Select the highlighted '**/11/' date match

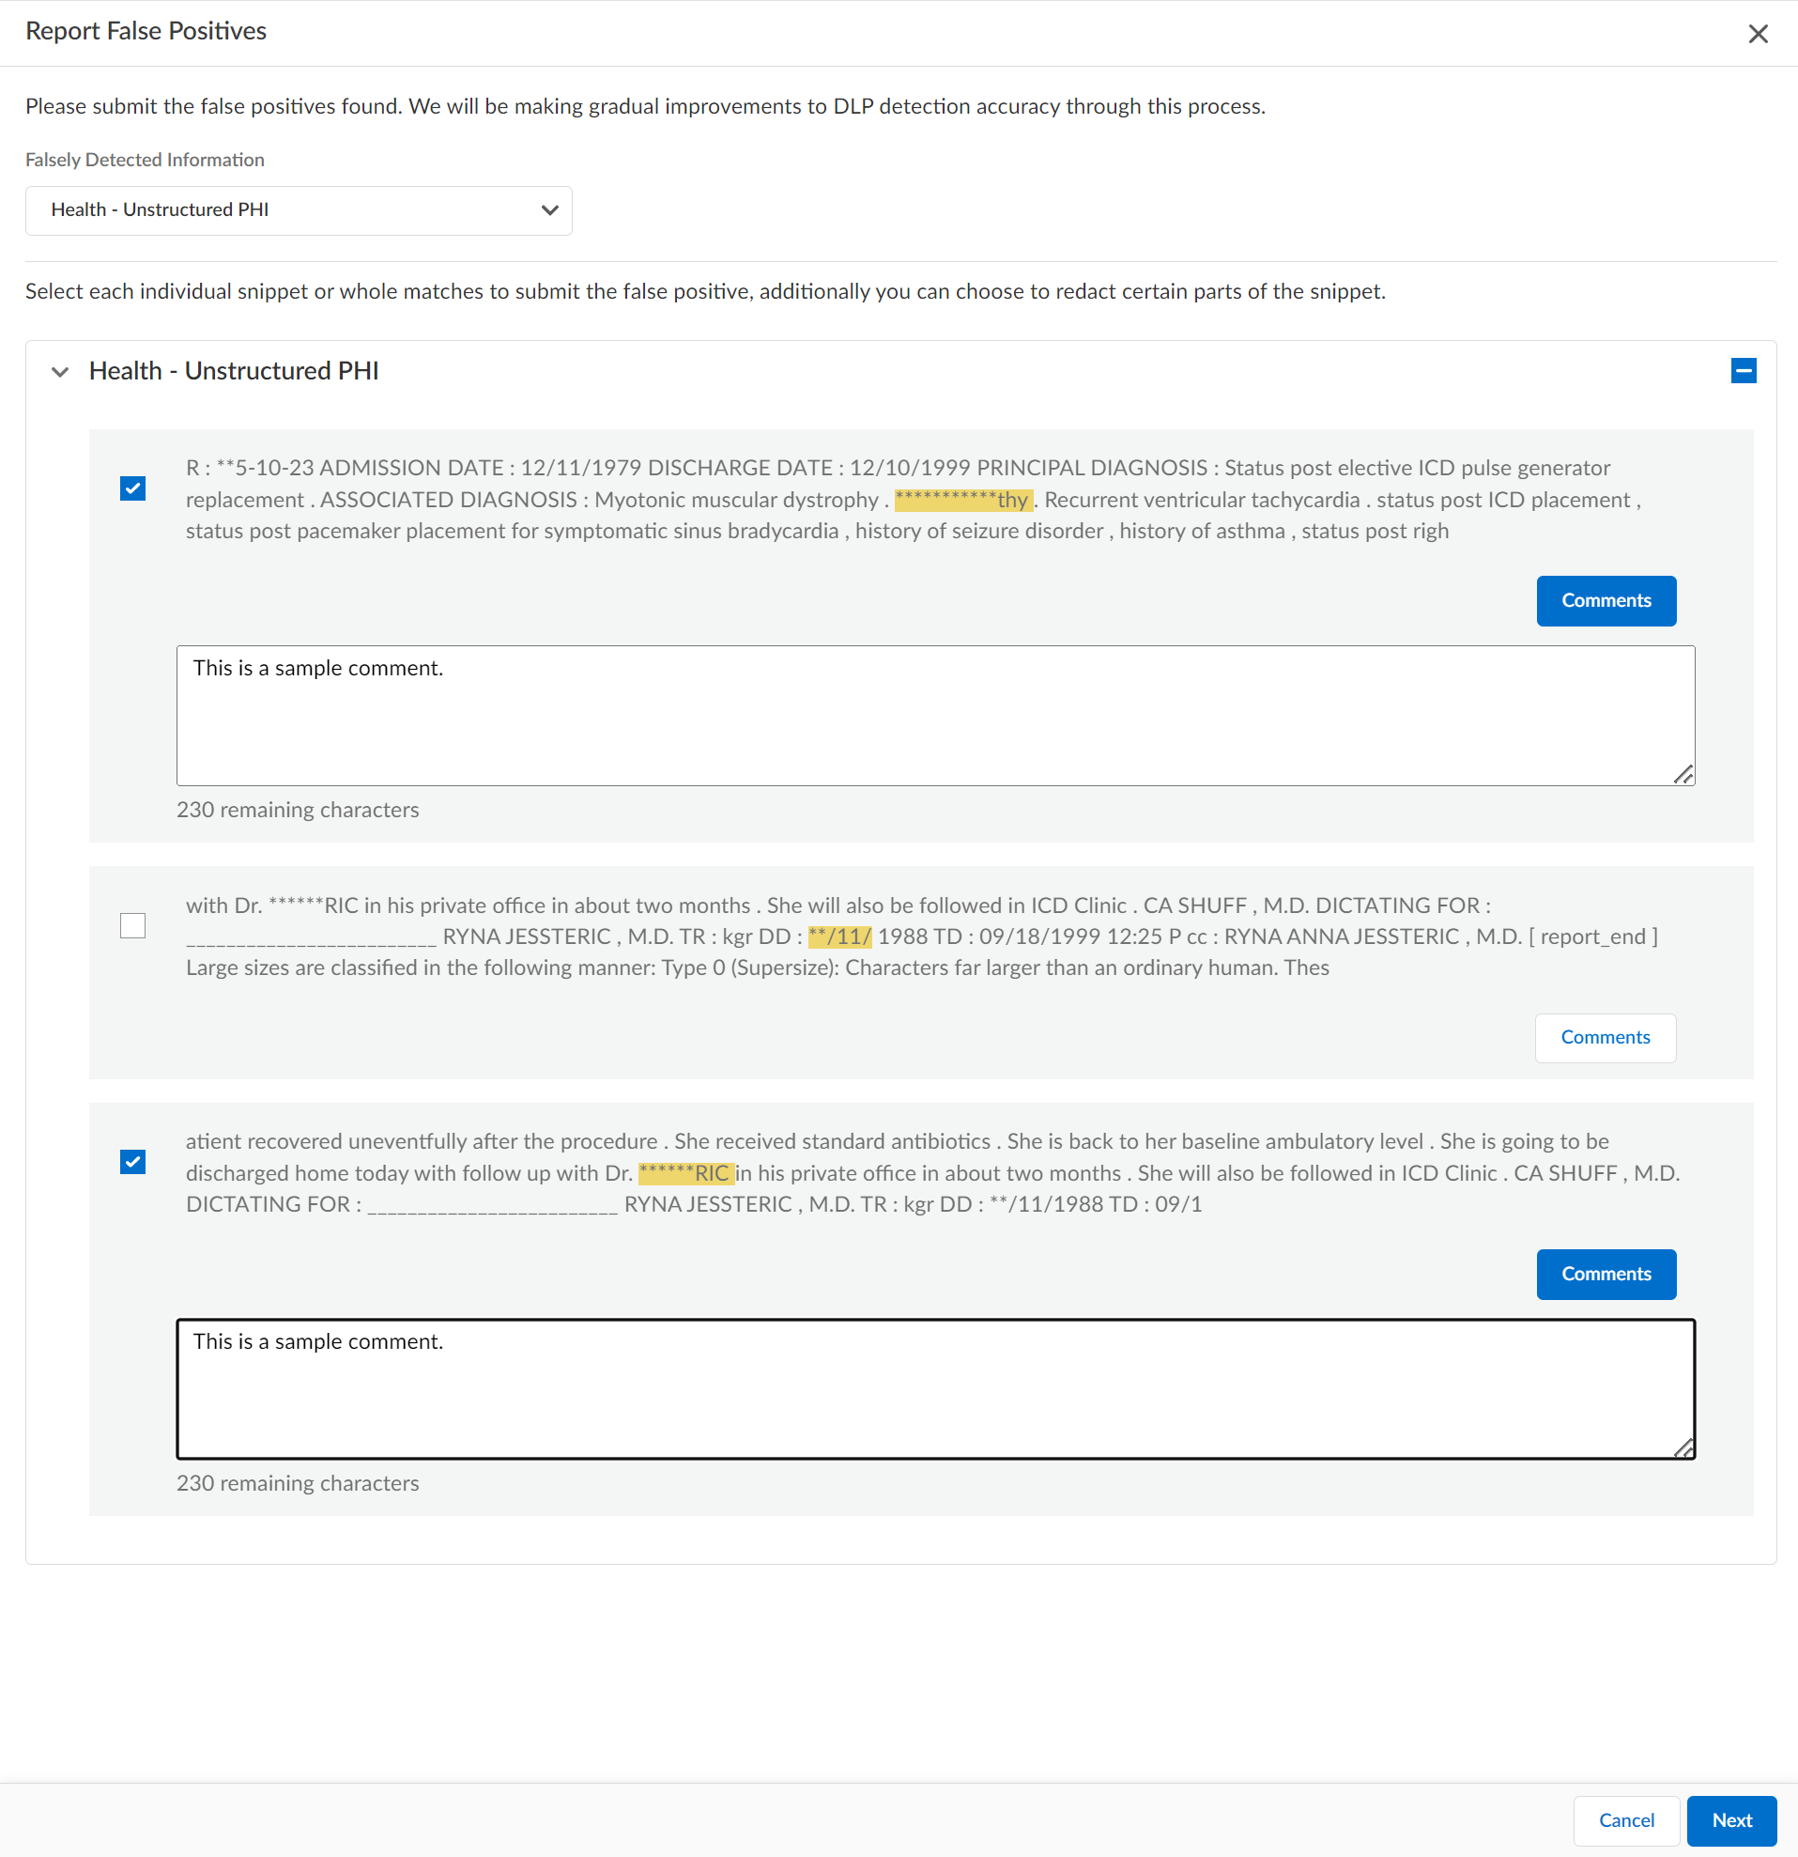838,937
